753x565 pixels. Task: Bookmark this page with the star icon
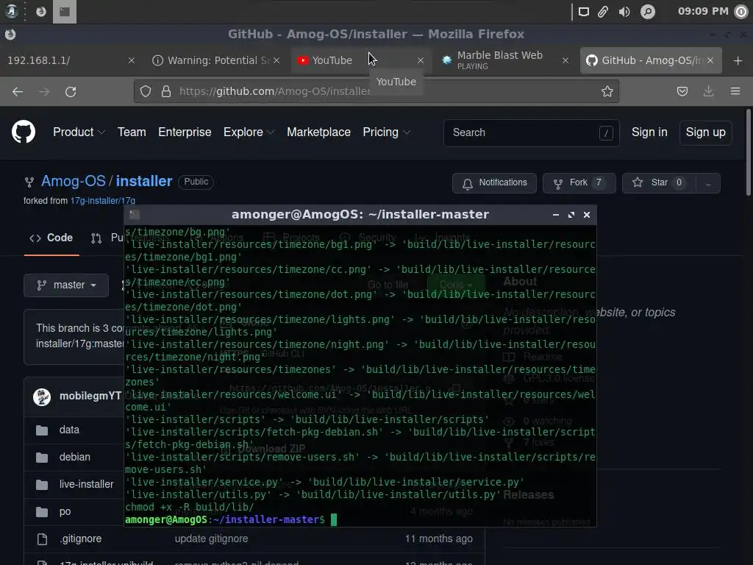(607, 91)
